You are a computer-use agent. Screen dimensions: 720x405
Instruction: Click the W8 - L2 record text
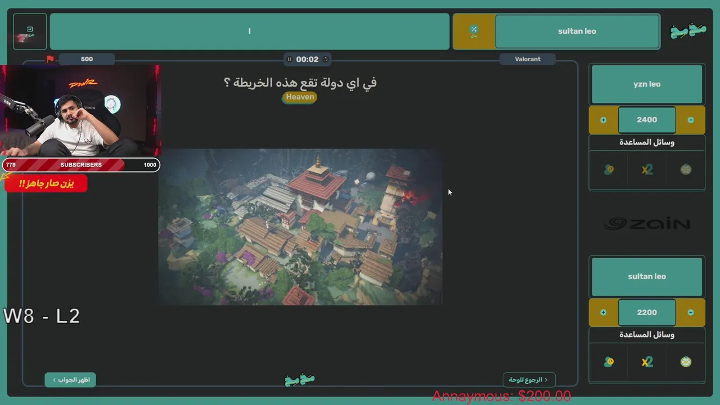point(42,316)
